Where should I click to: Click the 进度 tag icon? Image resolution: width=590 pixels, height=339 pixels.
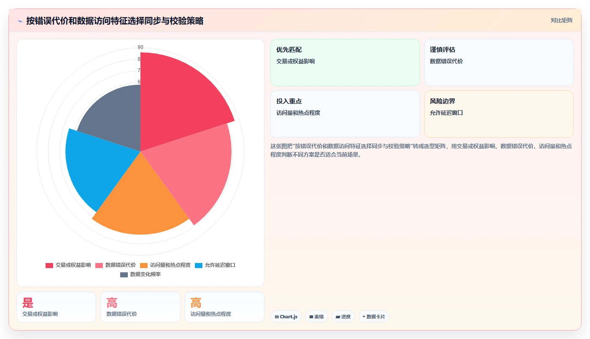pyautogui.click(x=338, y=317)
